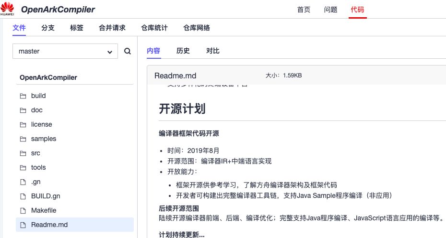Click the 后续开源范围 subheading
The width and height of the screenshot is (446, 238).
178,208
